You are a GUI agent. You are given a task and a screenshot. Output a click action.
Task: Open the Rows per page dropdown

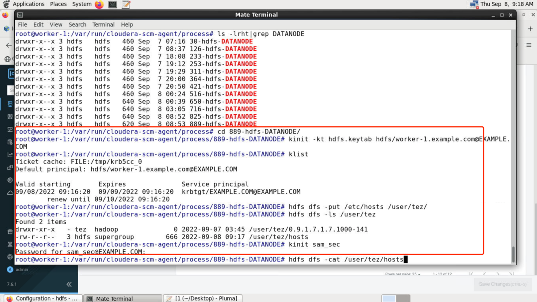pos(402,274)
